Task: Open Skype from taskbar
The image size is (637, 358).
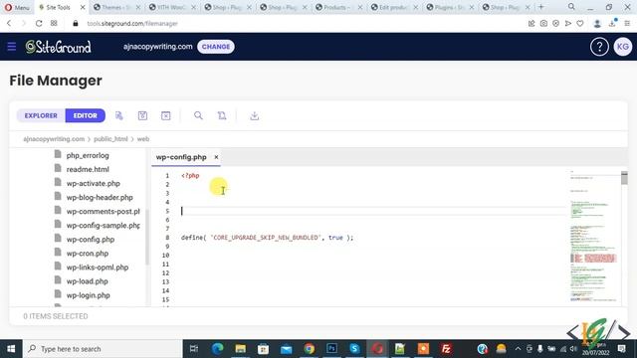Action: 354,349
